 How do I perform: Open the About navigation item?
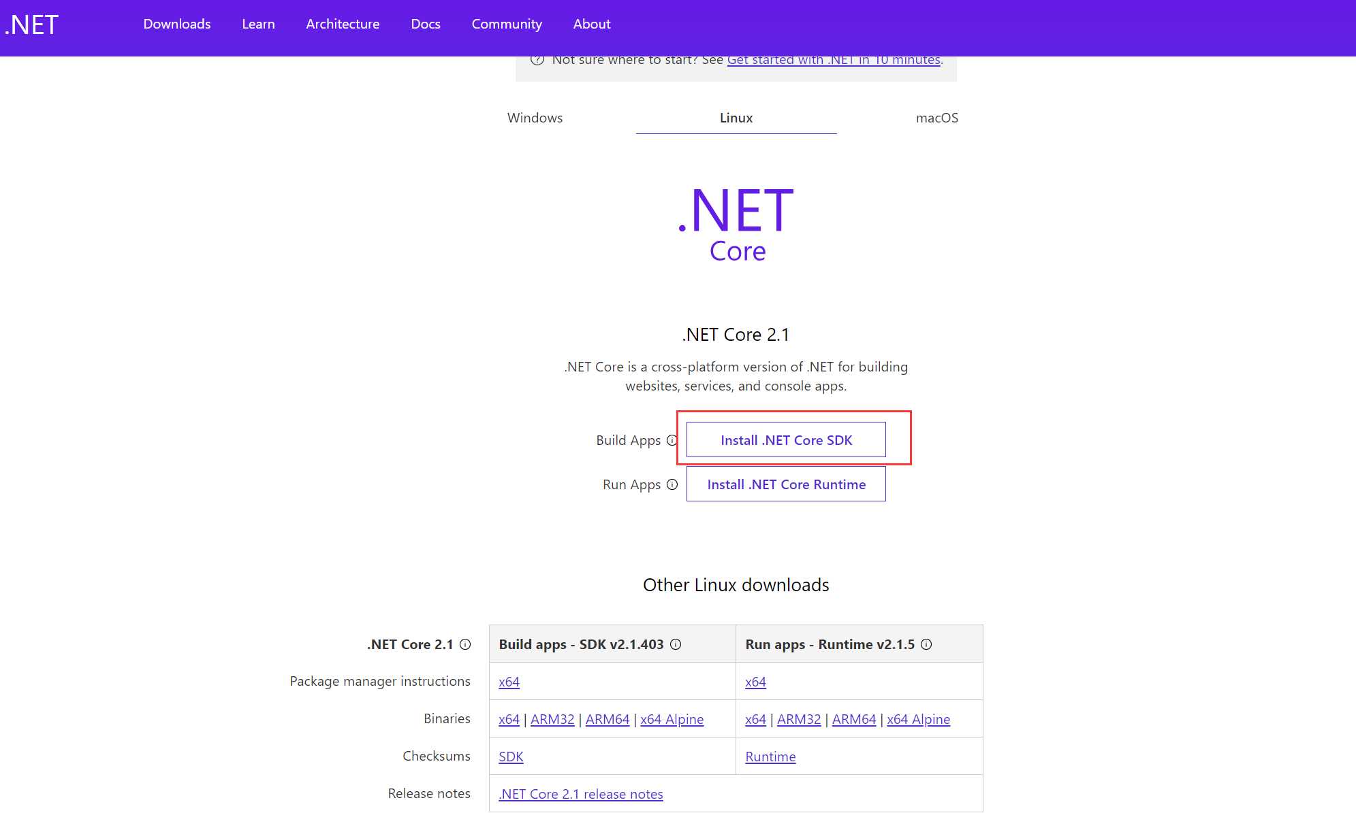(592, 24)
